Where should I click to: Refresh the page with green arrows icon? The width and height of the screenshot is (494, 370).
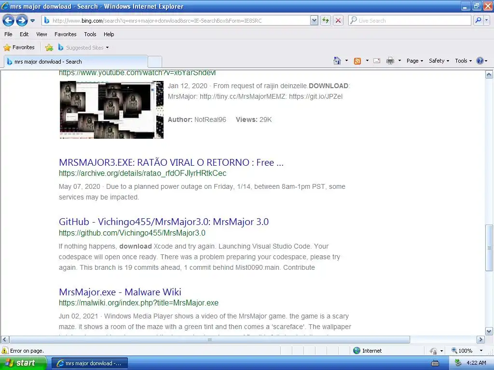[326, 21]
